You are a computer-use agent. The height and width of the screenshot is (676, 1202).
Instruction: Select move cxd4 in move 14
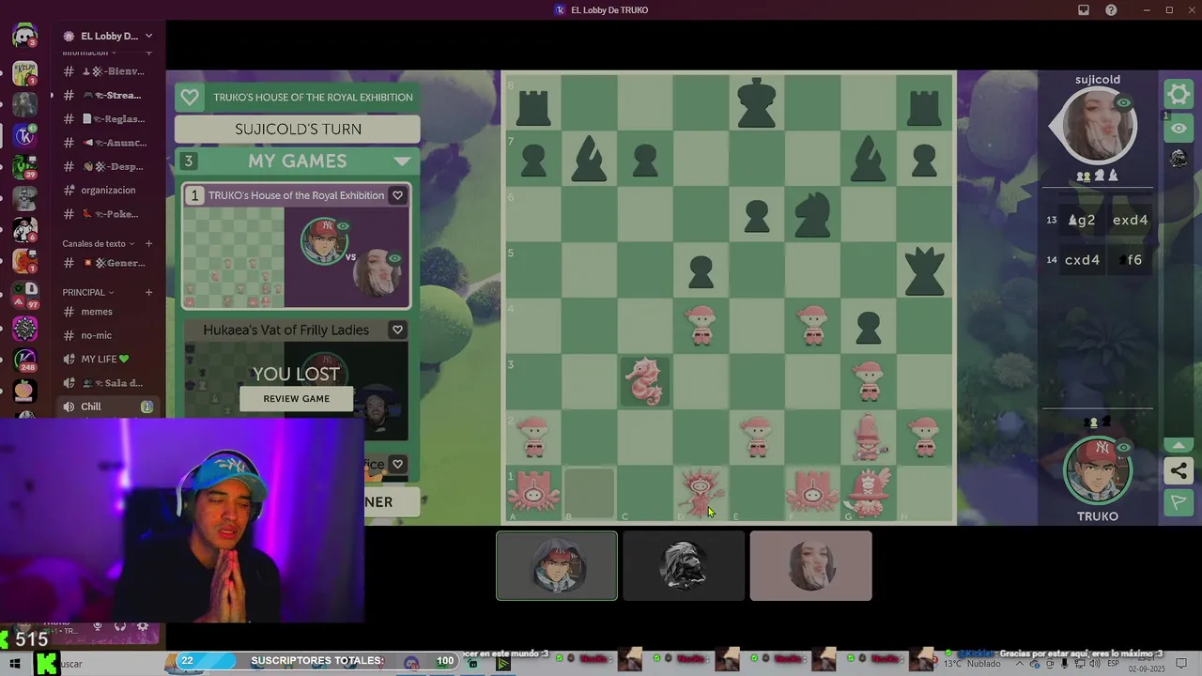pyautogui.click(x=1082, y=260)
